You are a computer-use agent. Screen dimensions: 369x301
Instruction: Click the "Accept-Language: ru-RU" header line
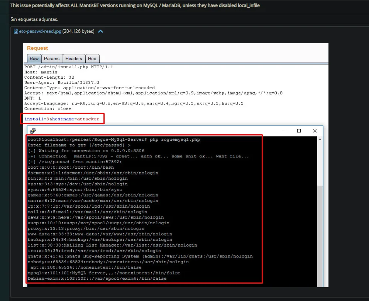click(x=134, y=103)
